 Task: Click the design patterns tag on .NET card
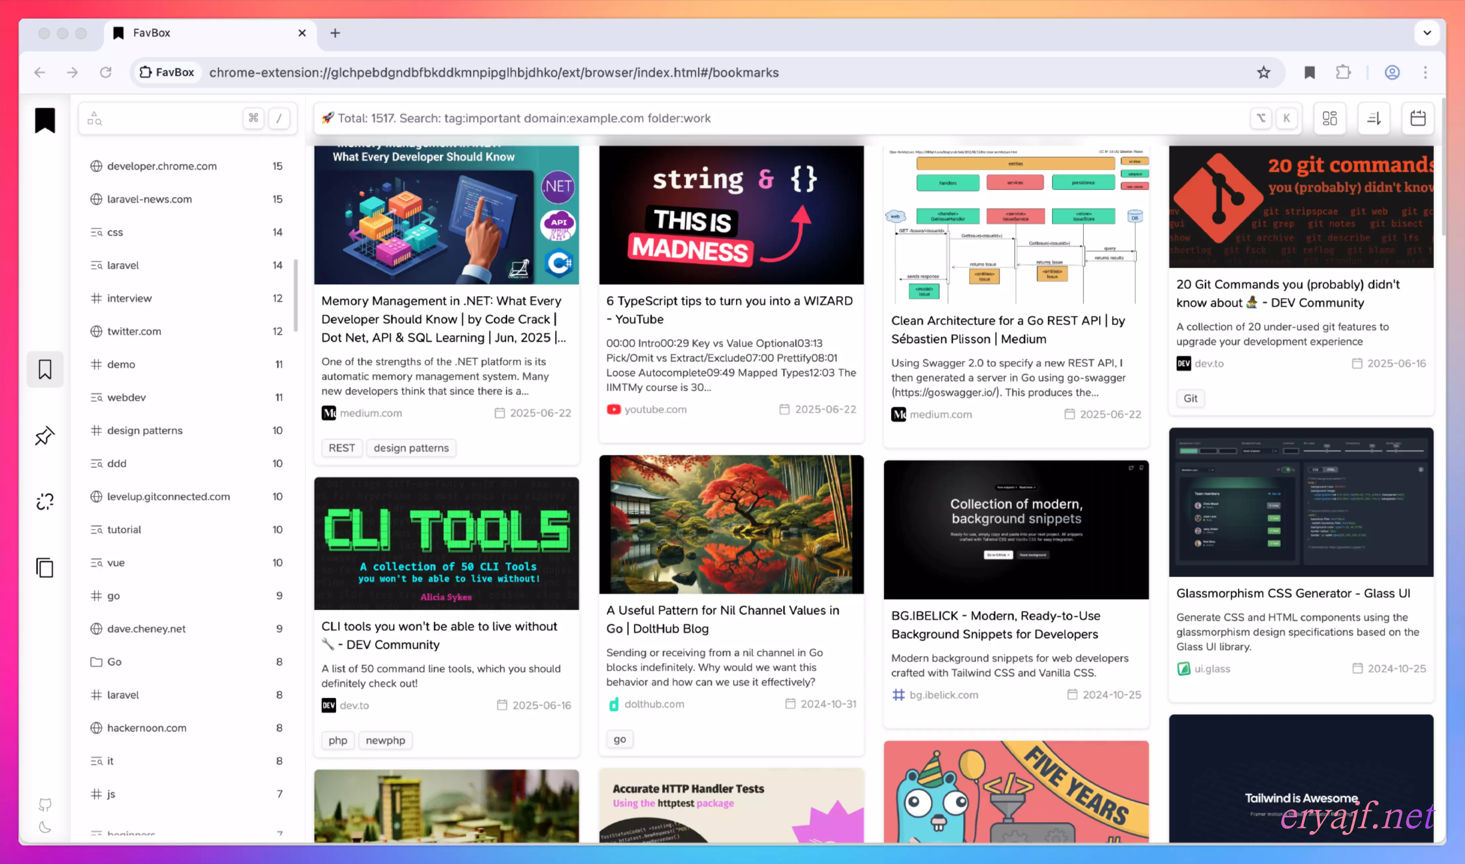point(411,448)
